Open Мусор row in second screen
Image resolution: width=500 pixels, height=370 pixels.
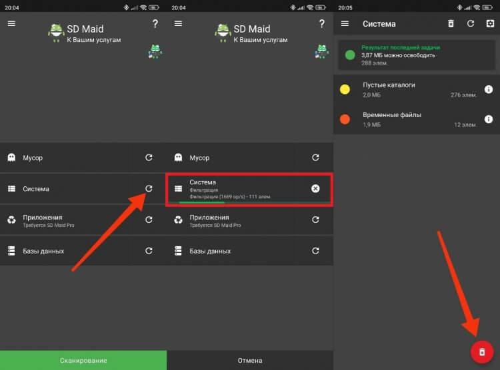(250, 158)
